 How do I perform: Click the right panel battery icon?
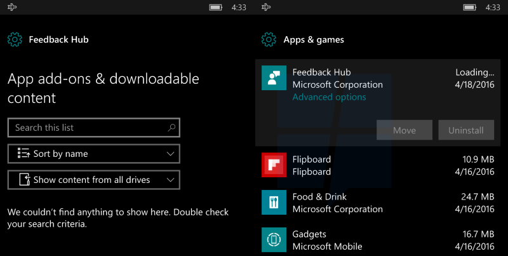[470, 8]
